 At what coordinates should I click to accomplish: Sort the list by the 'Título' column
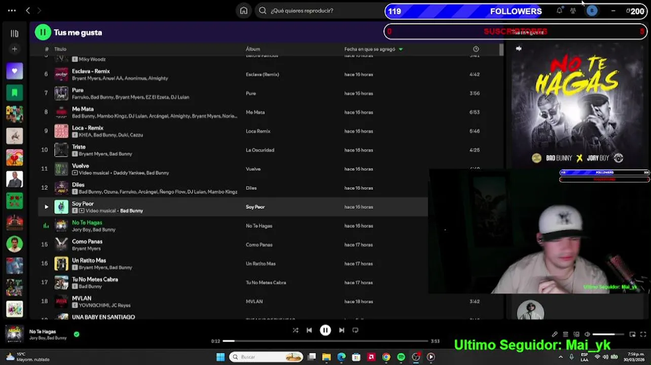[x=60, y=49]
